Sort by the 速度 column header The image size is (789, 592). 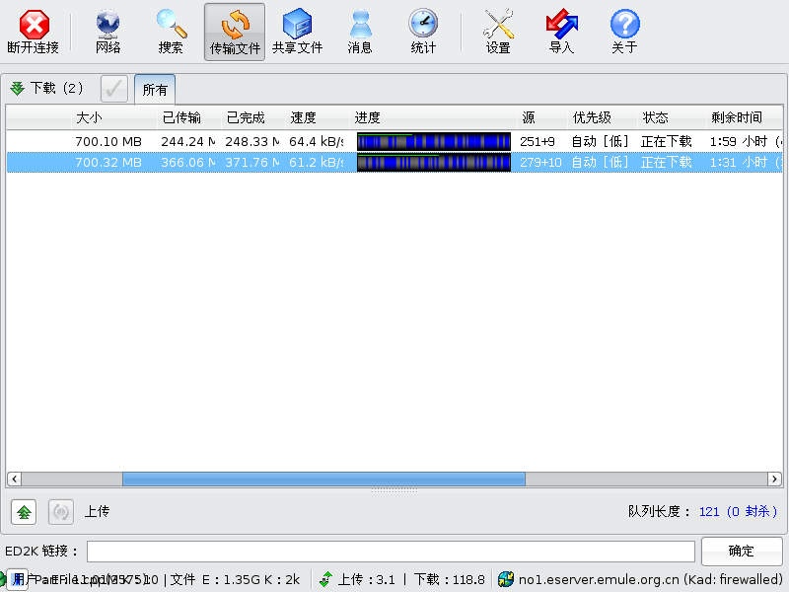click(x=317, y=117)
